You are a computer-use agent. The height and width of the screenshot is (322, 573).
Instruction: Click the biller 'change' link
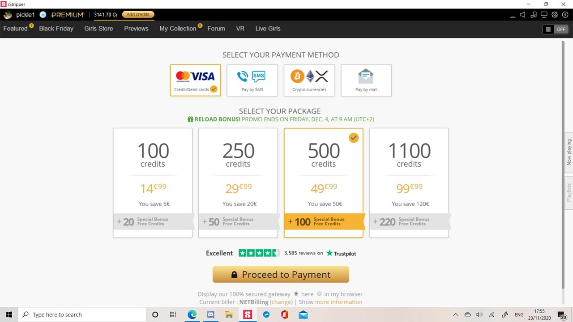(281, 302)
